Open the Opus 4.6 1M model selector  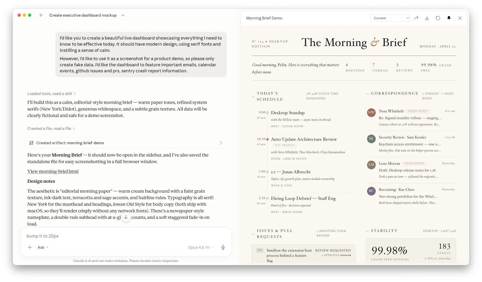coord(201,247)
